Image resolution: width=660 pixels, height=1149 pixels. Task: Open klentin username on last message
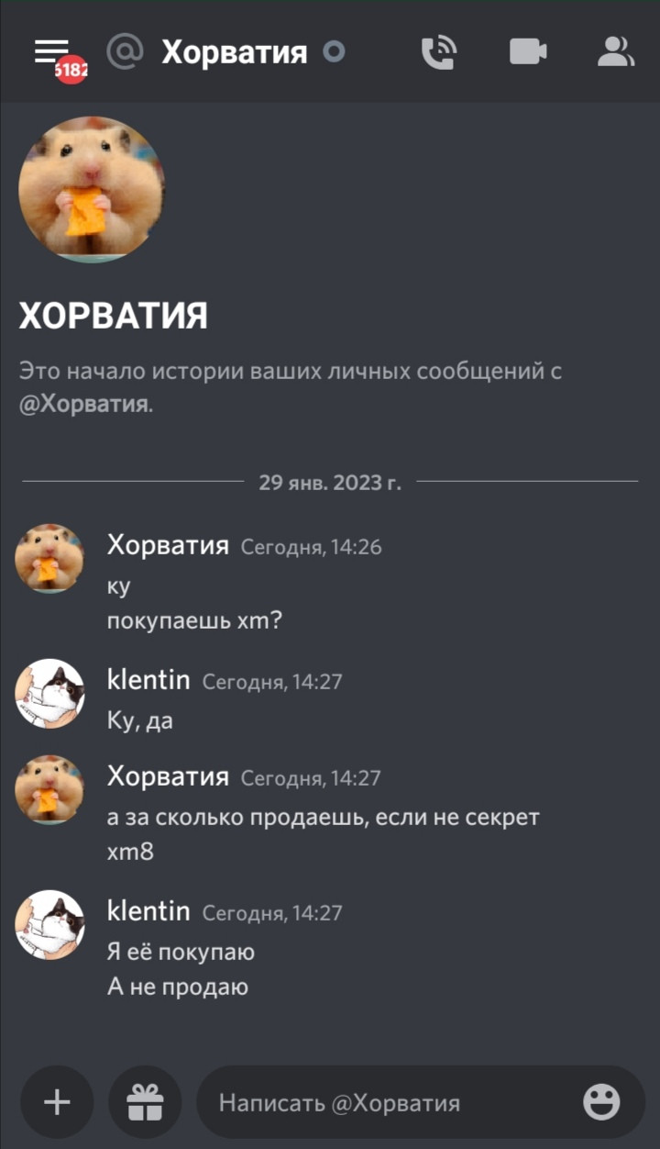point(148,910)
